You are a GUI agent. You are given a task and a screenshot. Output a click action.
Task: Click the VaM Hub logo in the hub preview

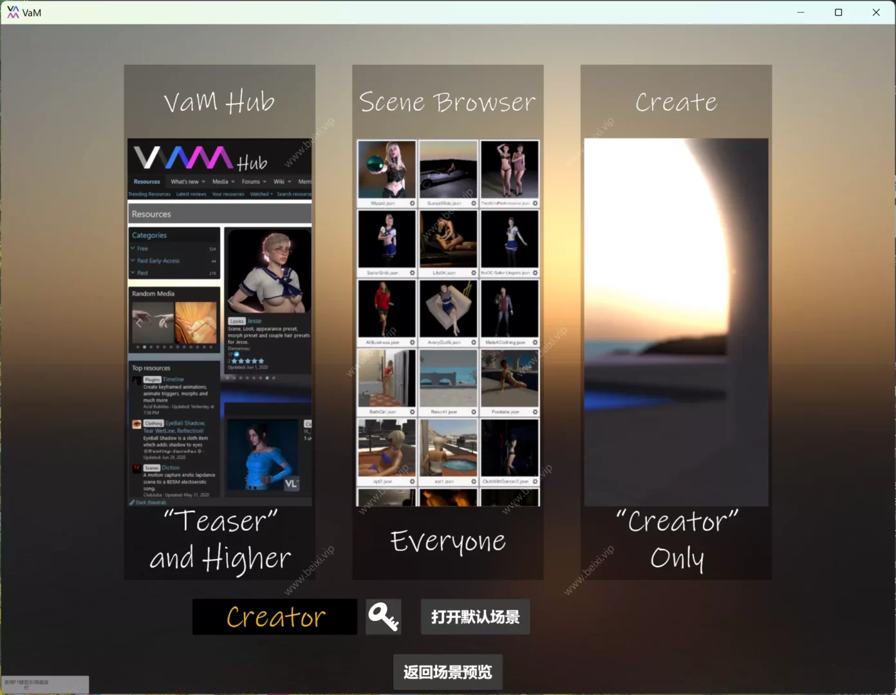click(x=200, y=158)
